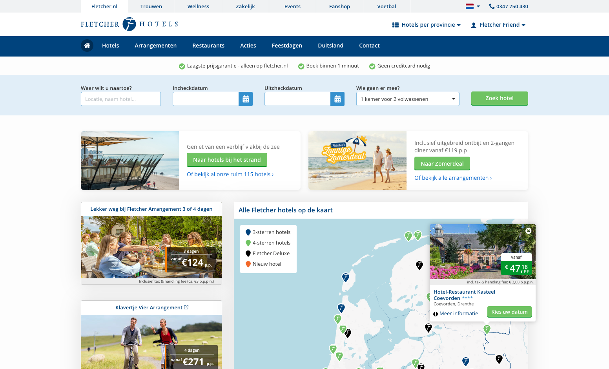Switch to the Fanshop tab
The image size is (609, 369).
point(339,6)
